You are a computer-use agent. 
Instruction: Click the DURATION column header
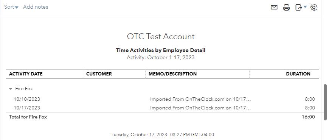pyautogui.click(x=298, y=74)
